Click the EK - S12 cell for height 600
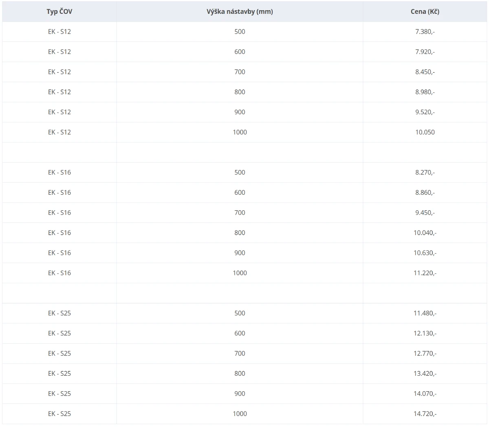This screenshot has width=489, height=427. click(59, 52)
